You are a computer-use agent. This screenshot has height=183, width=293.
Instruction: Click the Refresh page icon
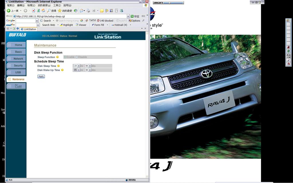(38, 11)
